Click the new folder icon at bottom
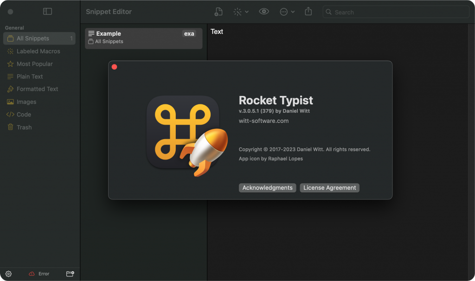 coord(69,274)
